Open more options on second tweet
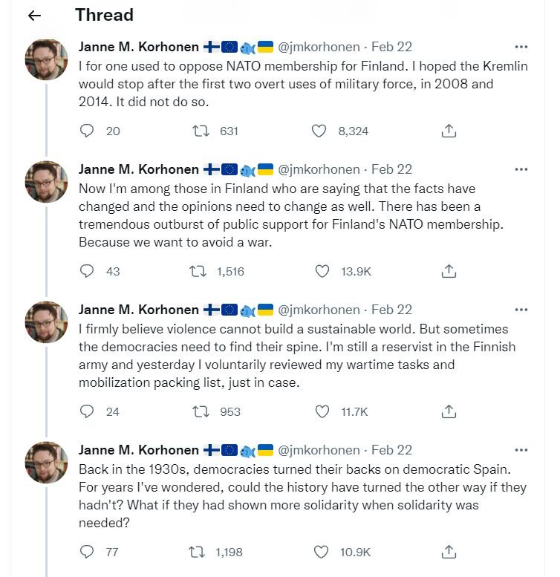The image size is (560, 577). tap(521, 169)
